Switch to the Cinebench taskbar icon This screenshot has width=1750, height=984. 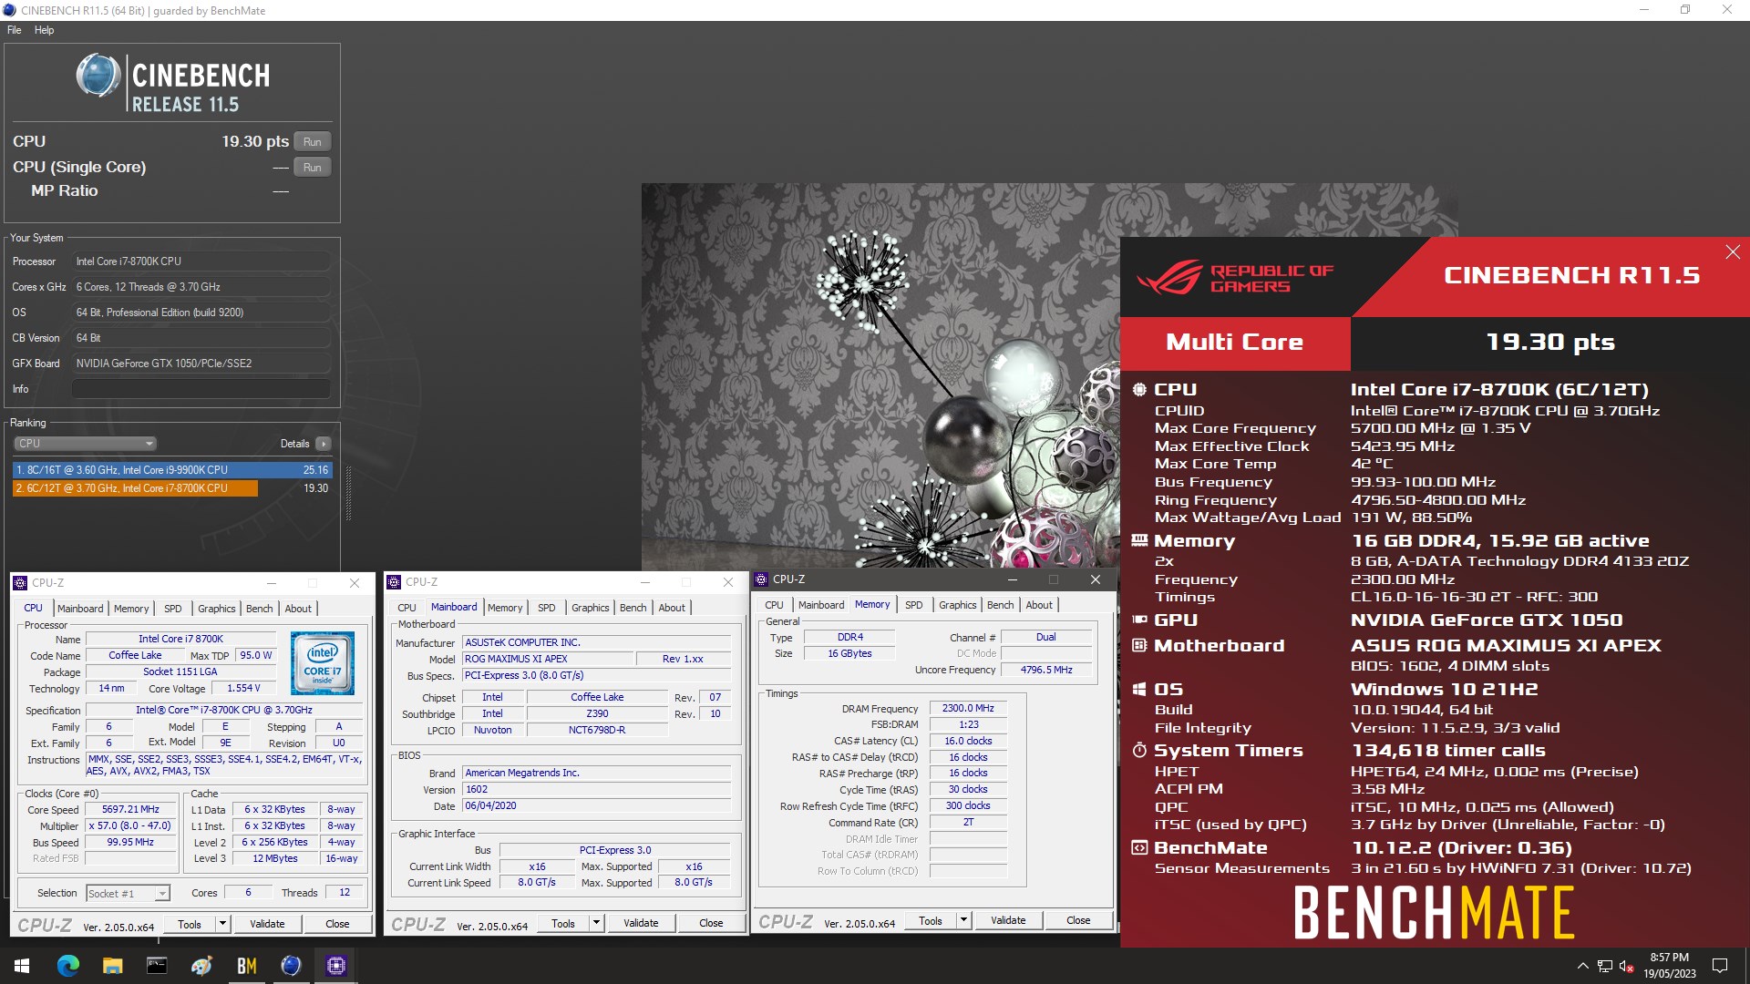(x=291, y=966)
